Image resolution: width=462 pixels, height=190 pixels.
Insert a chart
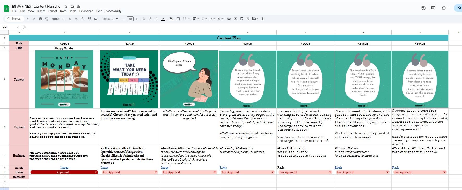click(242, 19)
